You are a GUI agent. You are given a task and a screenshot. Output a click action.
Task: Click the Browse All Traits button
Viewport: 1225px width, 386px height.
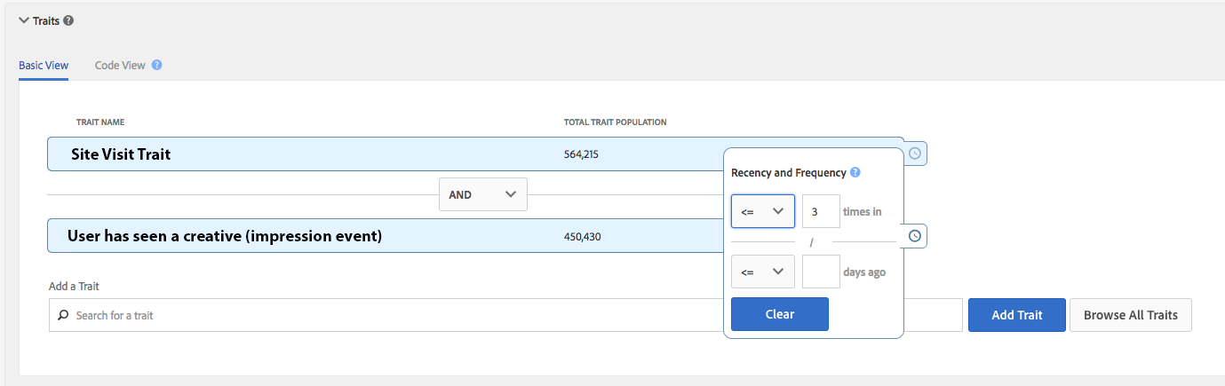(1130, 315)
